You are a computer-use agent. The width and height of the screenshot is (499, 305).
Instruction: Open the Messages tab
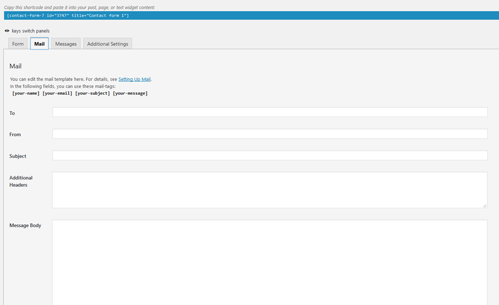pyautogui.click(x=66, y=44)
